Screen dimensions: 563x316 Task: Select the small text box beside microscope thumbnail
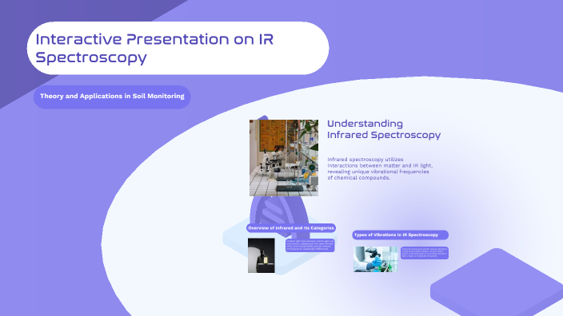pos(425,253)
